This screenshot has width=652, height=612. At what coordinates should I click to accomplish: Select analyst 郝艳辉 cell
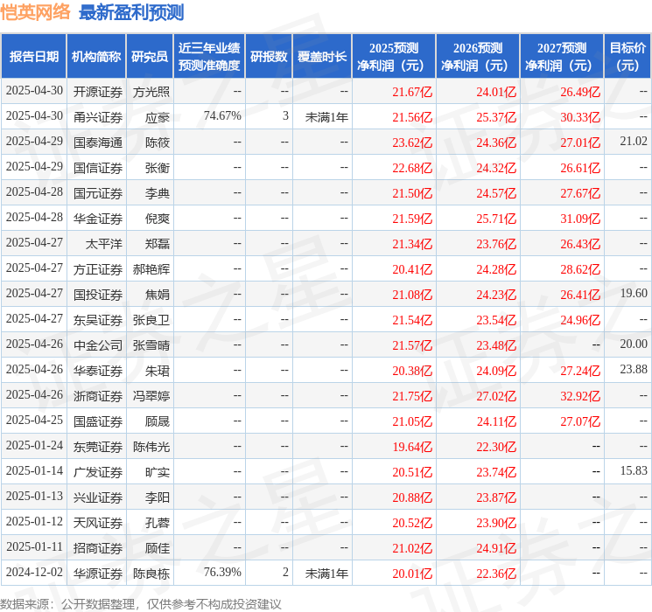(x=151, y=269)
